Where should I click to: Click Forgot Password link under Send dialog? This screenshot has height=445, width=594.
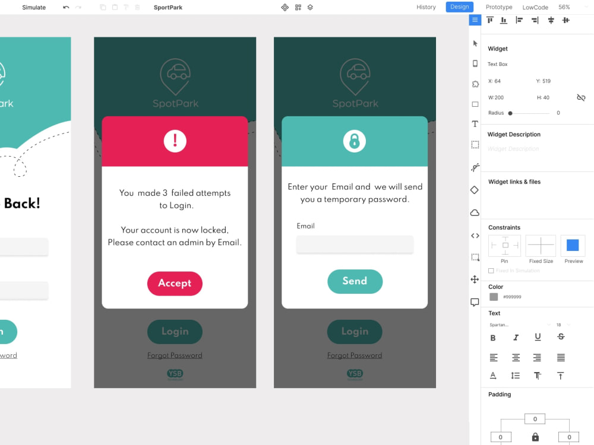355,355
